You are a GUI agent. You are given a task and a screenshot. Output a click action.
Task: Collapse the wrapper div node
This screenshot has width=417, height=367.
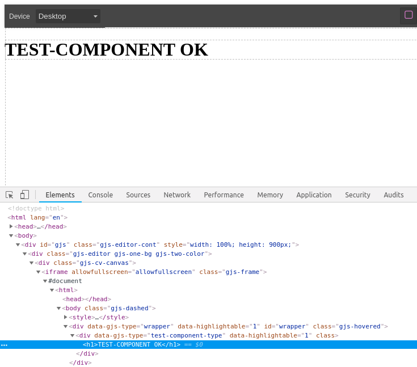65,326
